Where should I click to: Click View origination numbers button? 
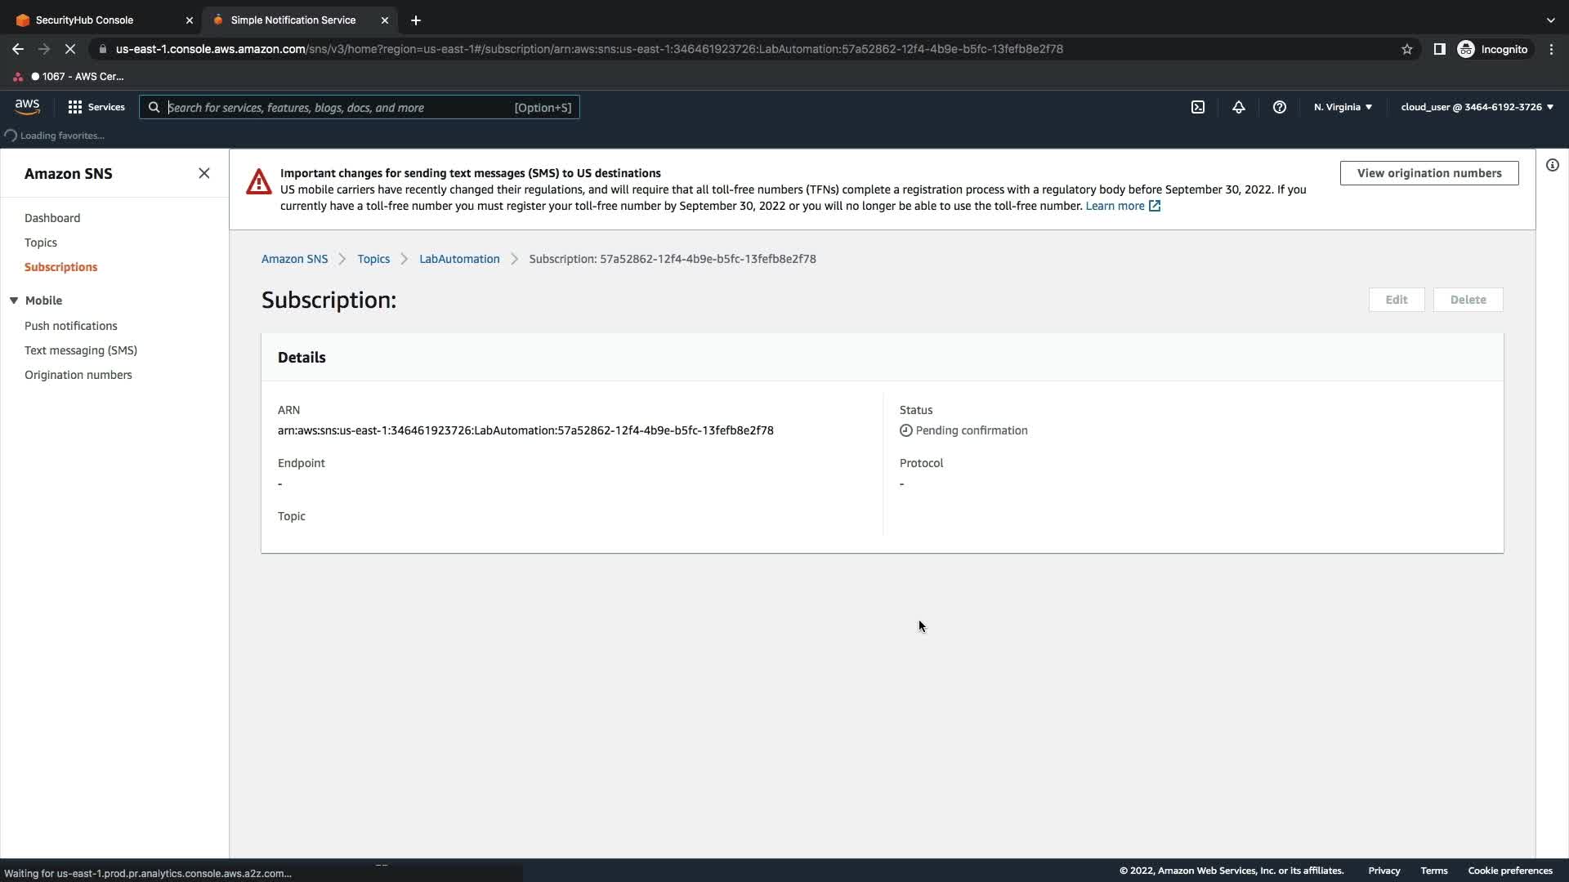click(1428, 173)
